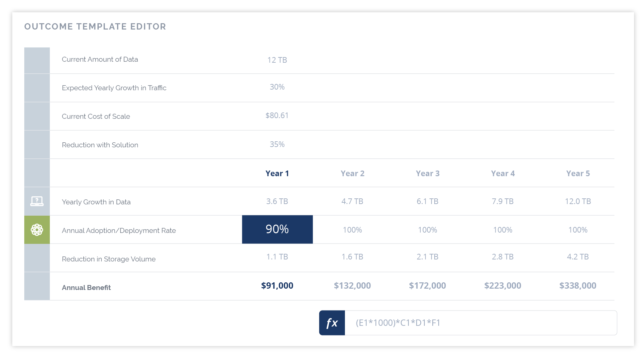This screenshot has height=355, width=644.
Task: Click Year 1 annual benefit $91,000
Action: coord(277,286)
